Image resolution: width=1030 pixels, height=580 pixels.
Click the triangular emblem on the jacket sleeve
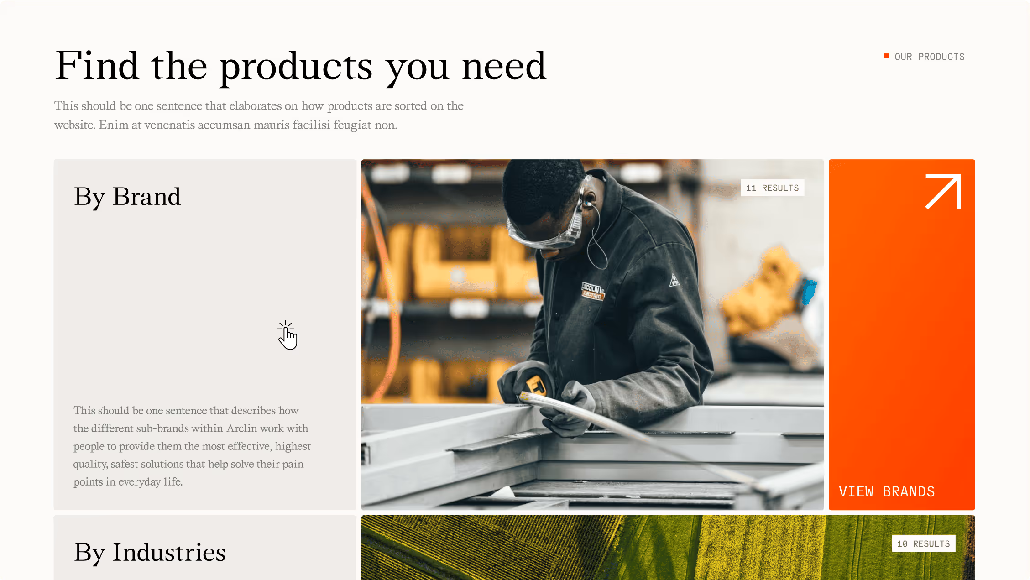[x=674, y=280]
